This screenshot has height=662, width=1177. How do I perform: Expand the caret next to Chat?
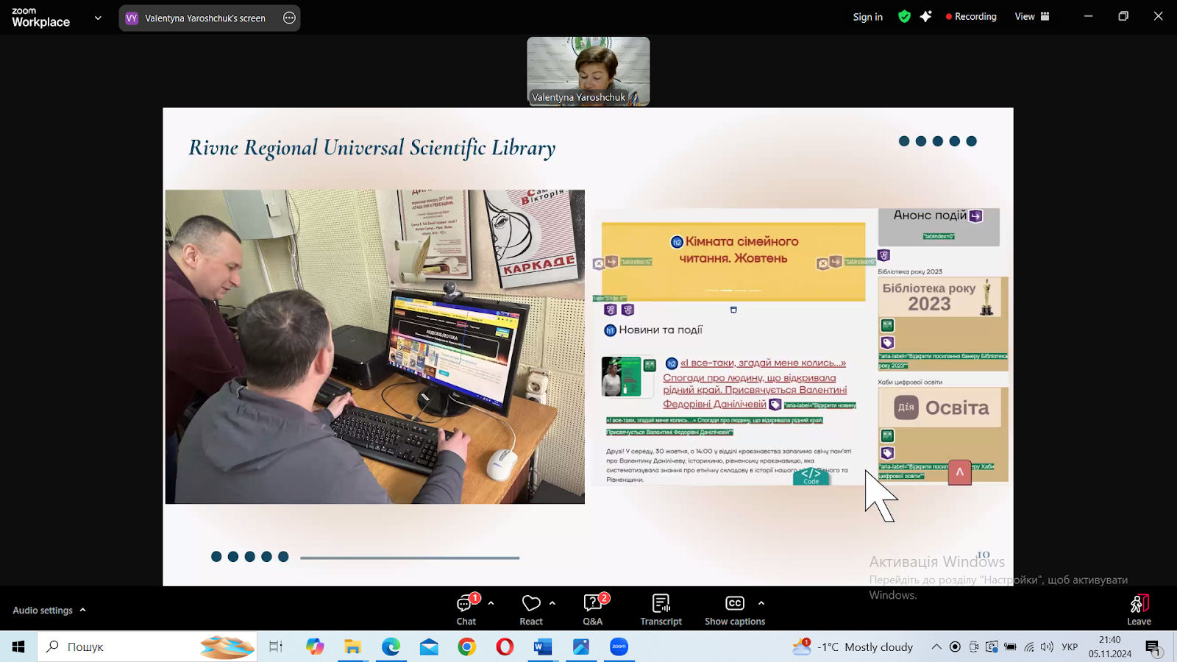[491, 603]
